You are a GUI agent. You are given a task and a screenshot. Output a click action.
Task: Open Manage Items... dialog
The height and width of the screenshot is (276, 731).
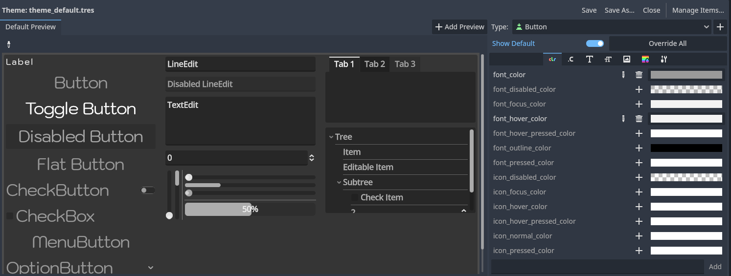pyautogui.click(x=698, y=10)
